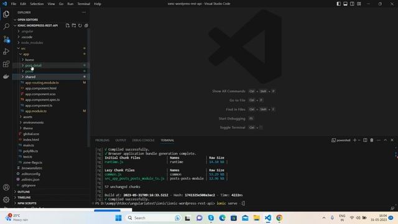The image size is (398, 224).
Task: Expand the NPM SCRIPTS section
Action: [x=51, y=203]
